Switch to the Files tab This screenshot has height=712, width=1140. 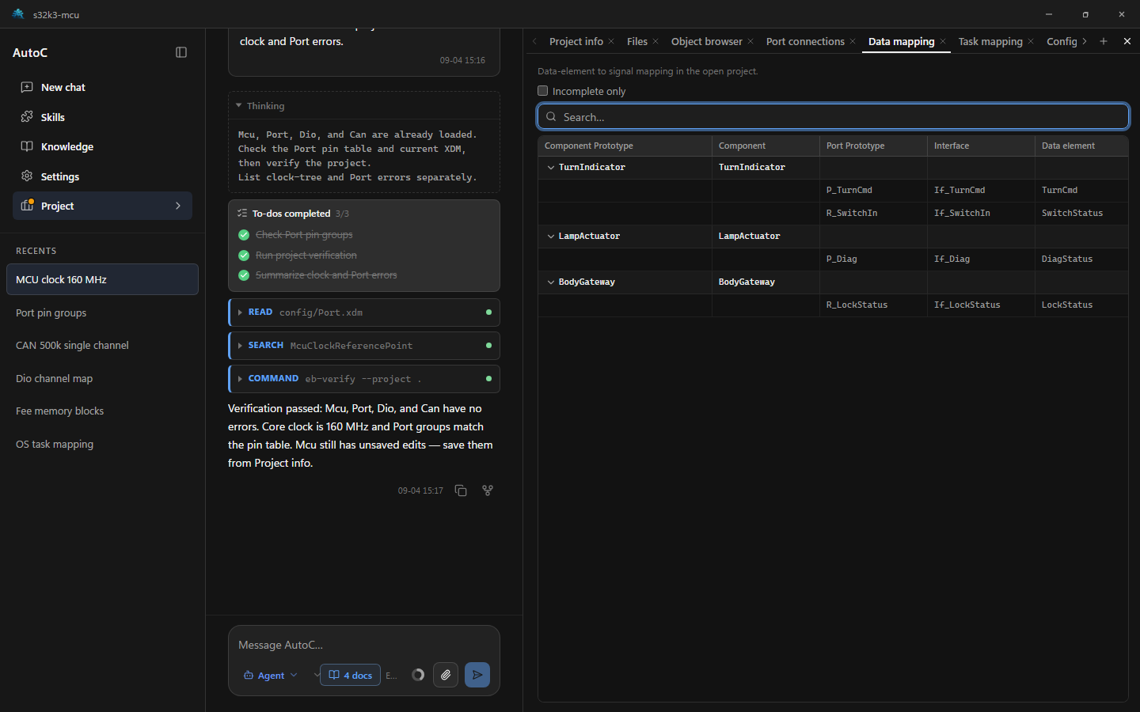click(x=637, y=41)
